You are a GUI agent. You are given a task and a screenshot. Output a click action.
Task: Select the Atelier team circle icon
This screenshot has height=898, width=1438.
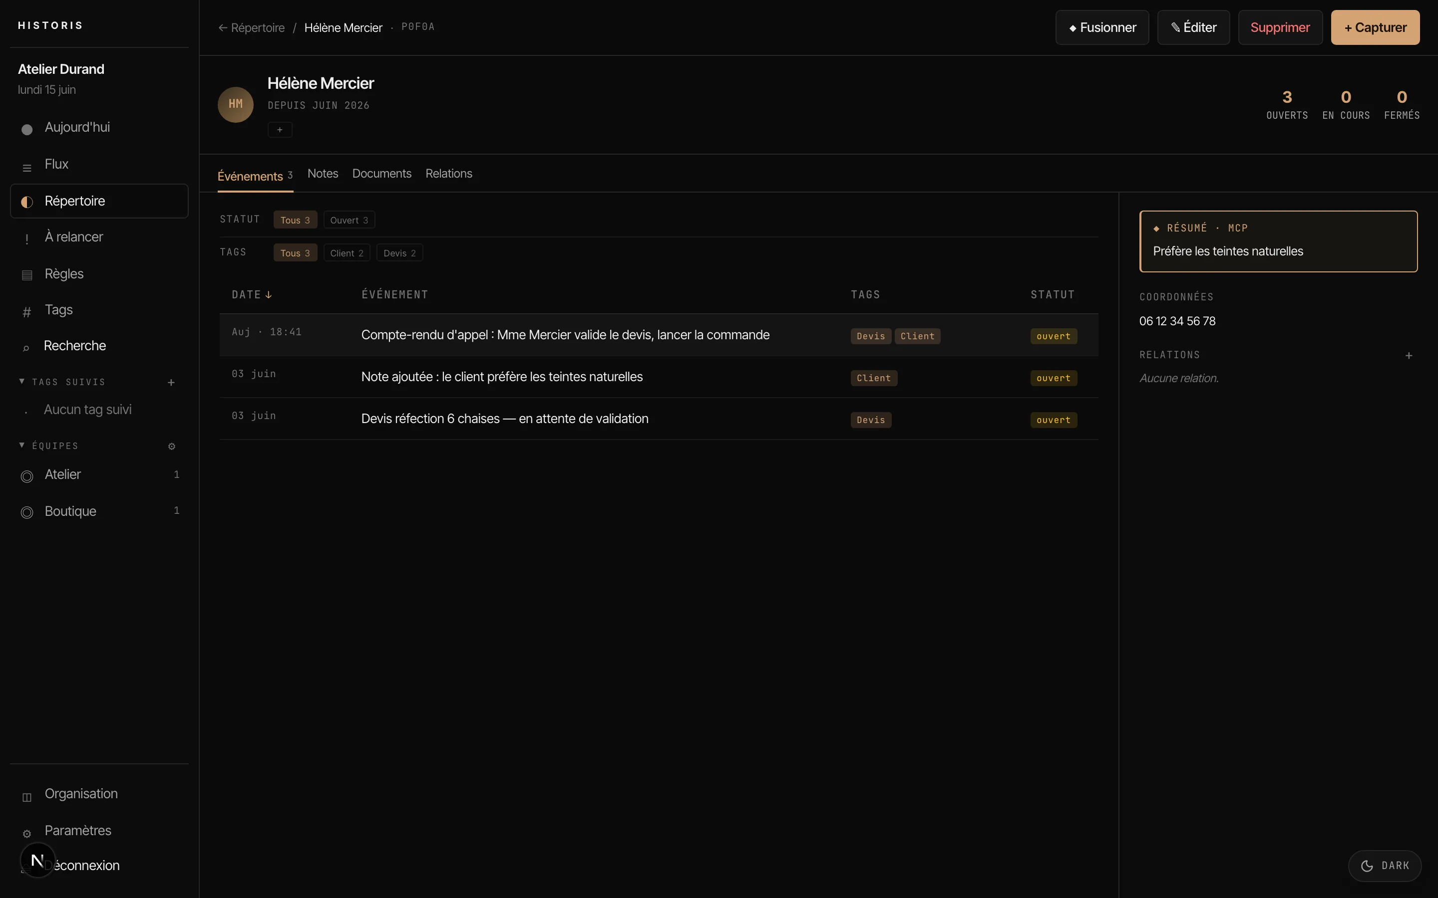27,476
